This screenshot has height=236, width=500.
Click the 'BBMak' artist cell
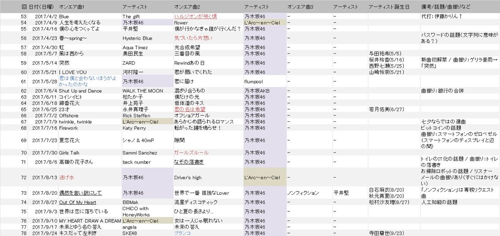click(130, 202)
